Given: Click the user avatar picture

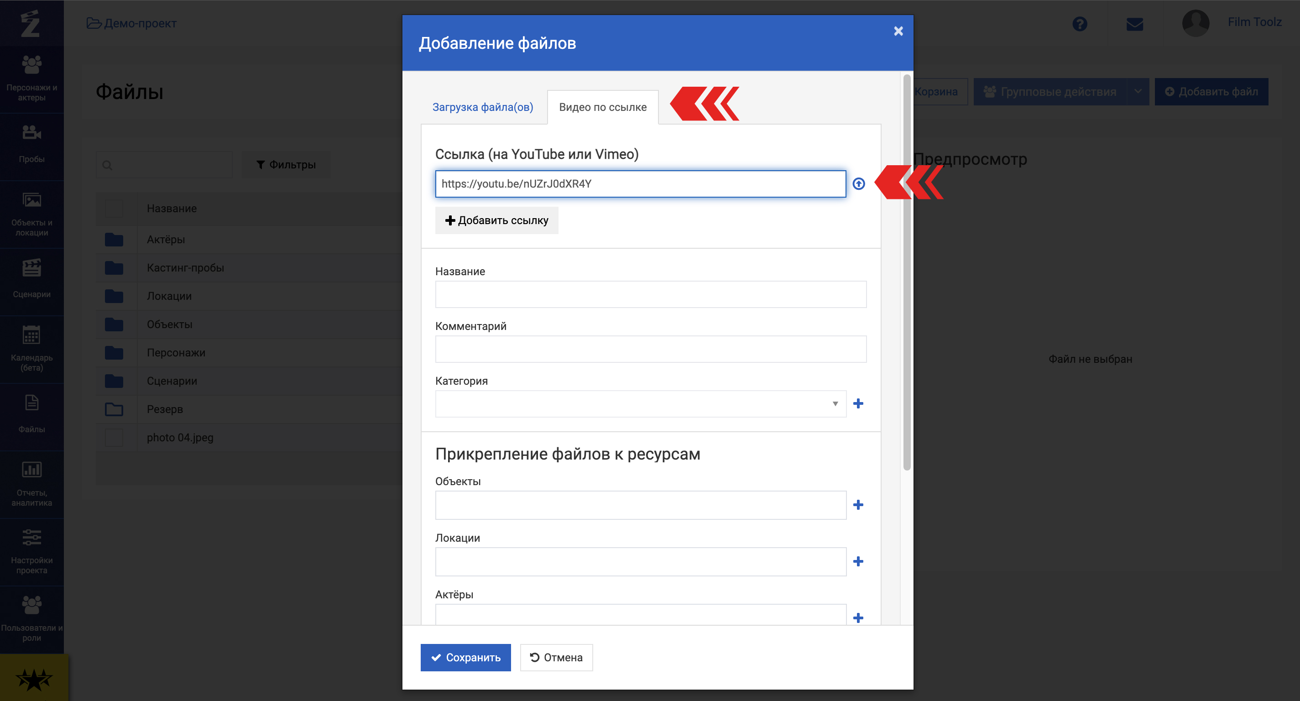Looking at the screenshot, I should (1196, 23).
